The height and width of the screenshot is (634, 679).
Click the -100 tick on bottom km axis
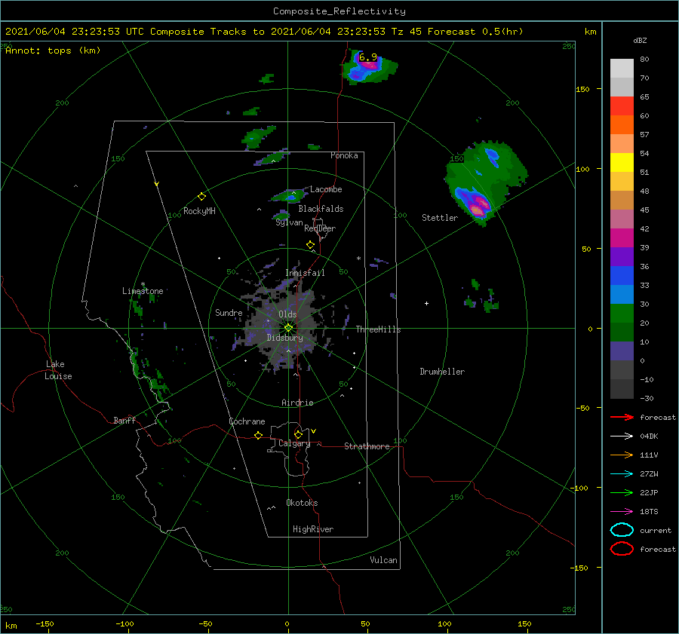124,623
